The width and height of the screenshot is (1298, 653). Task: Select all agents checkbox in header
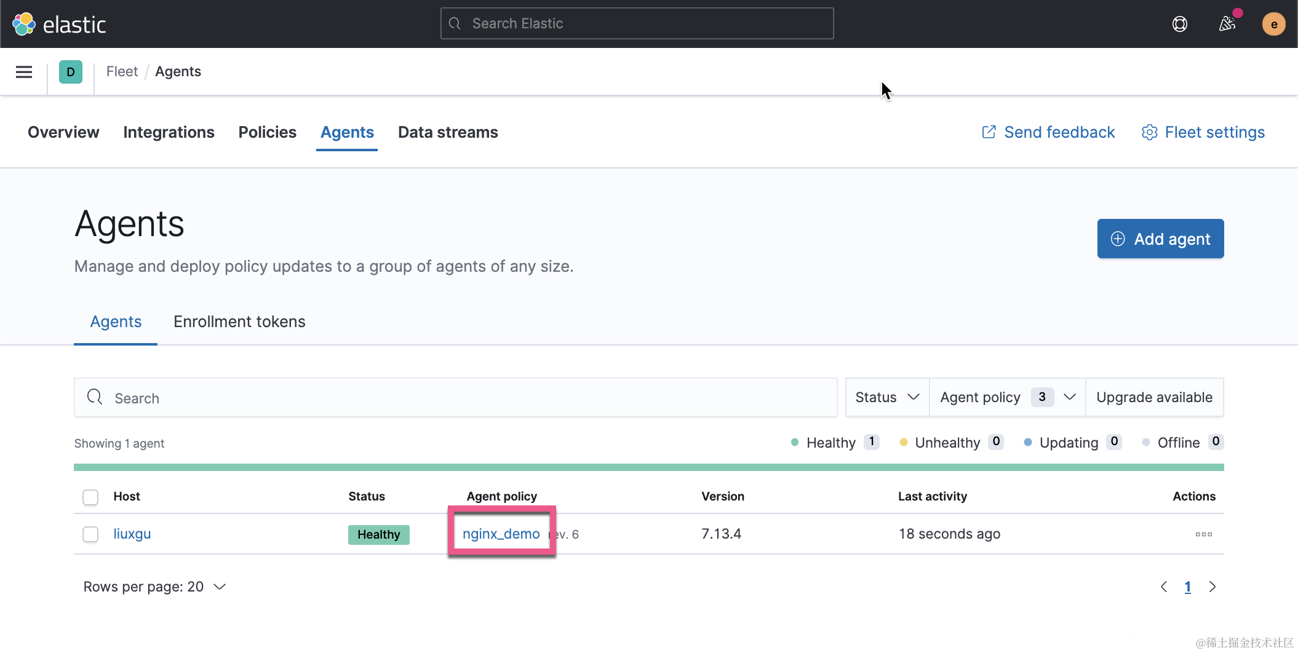[x=90, y=497]
